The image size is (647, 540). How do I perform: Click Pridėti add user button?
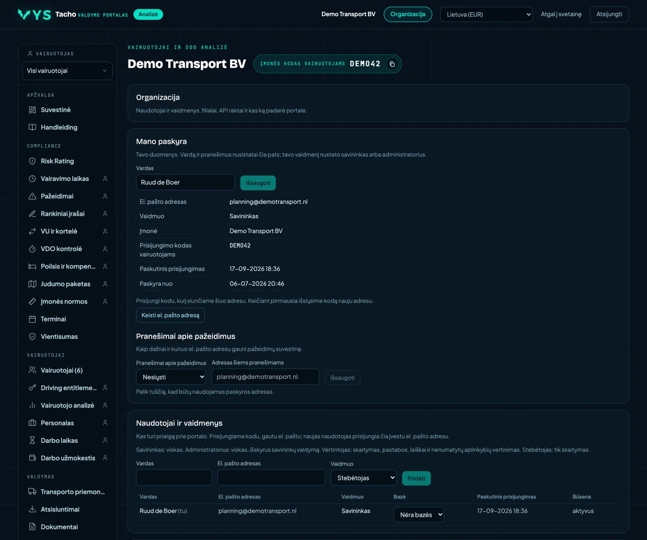pyautogui.click(x=416, y=478)
